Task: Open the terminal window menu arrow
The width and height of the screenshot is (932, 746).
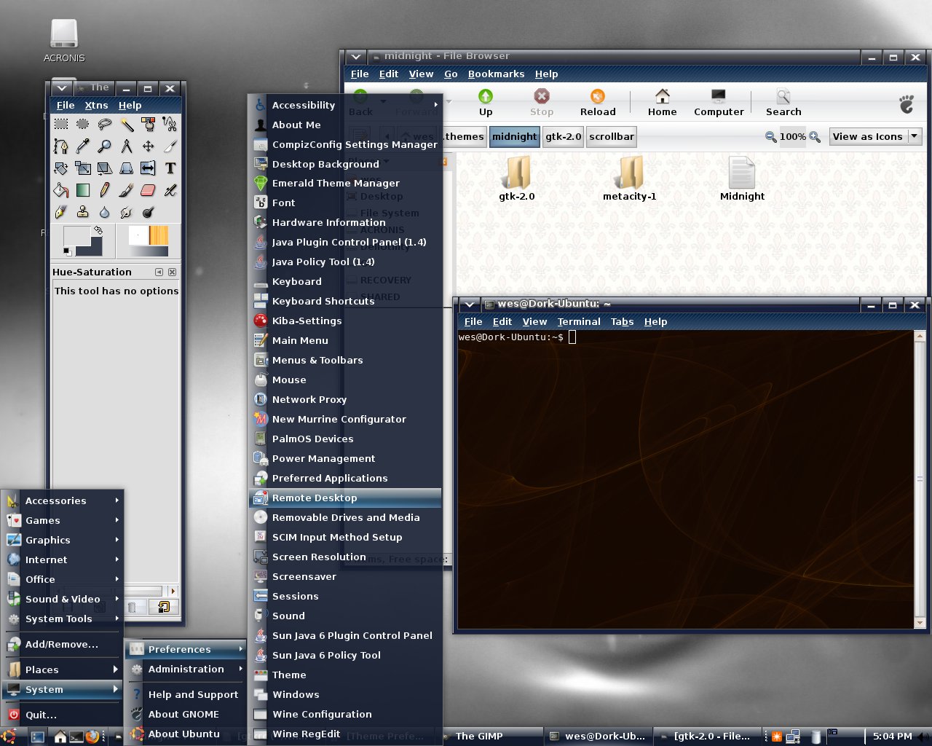Action: tap(470, 305)
